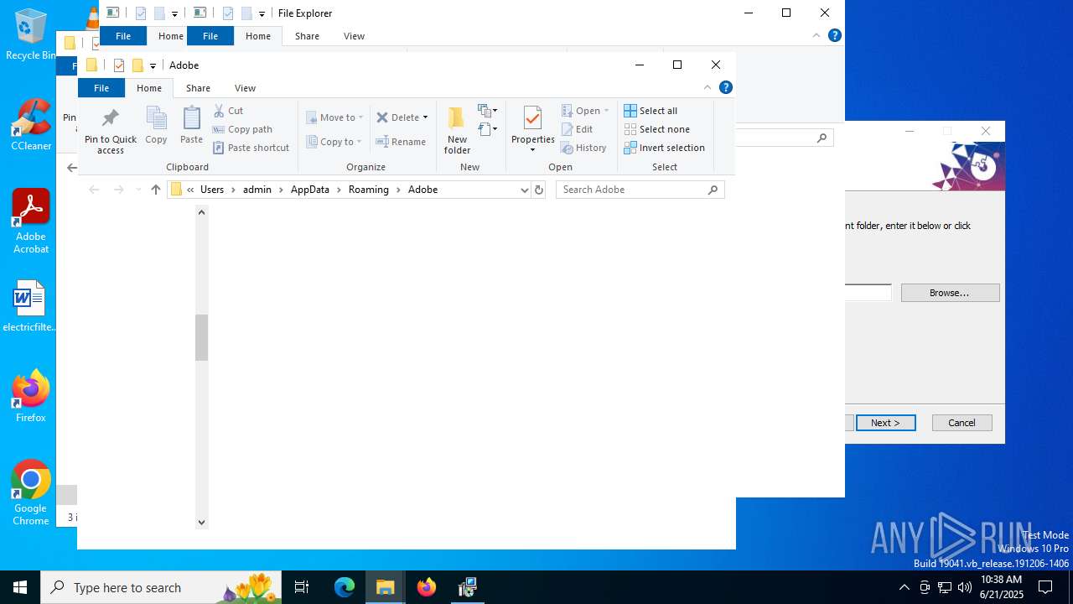Open Quick Access Toolbar customize arrow in Adobe window
Viewport: 1073px width, 604px height.
point(153,66)
